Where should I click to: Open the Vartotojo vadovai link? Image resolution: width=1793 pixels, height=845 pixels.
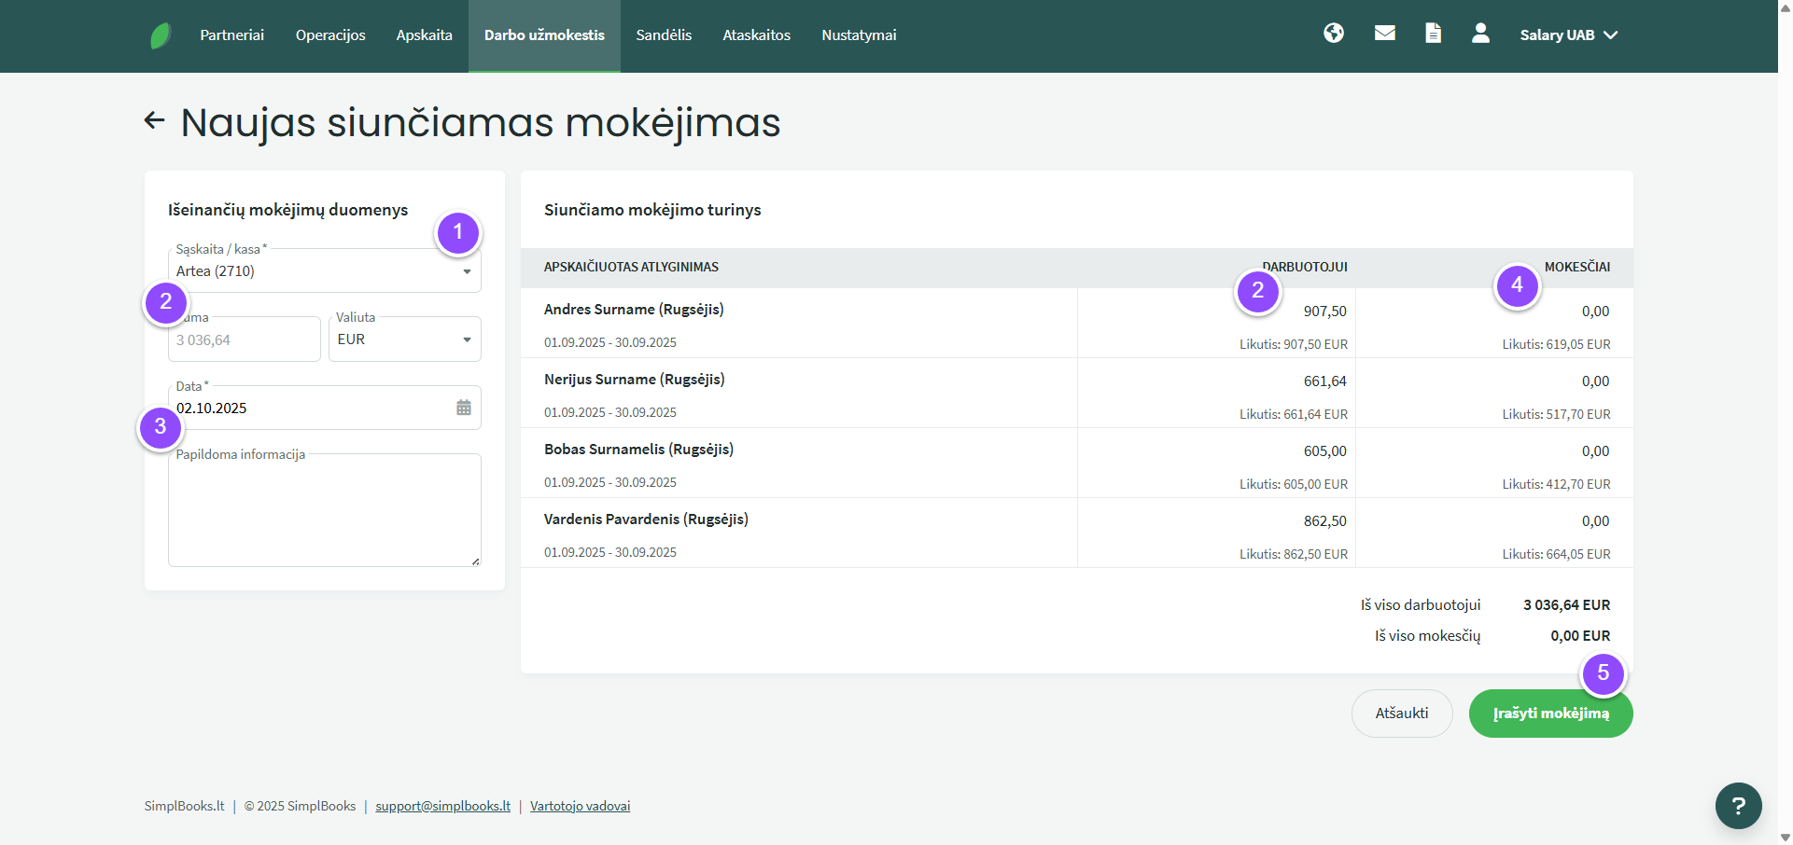pyautogui.click(x=580, y=806)
